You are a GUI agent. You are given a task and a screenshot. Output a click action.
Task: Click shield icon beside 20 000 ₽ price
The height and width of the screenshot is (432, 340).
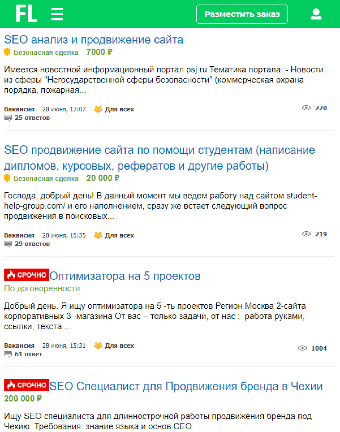[x=7, y=178]
